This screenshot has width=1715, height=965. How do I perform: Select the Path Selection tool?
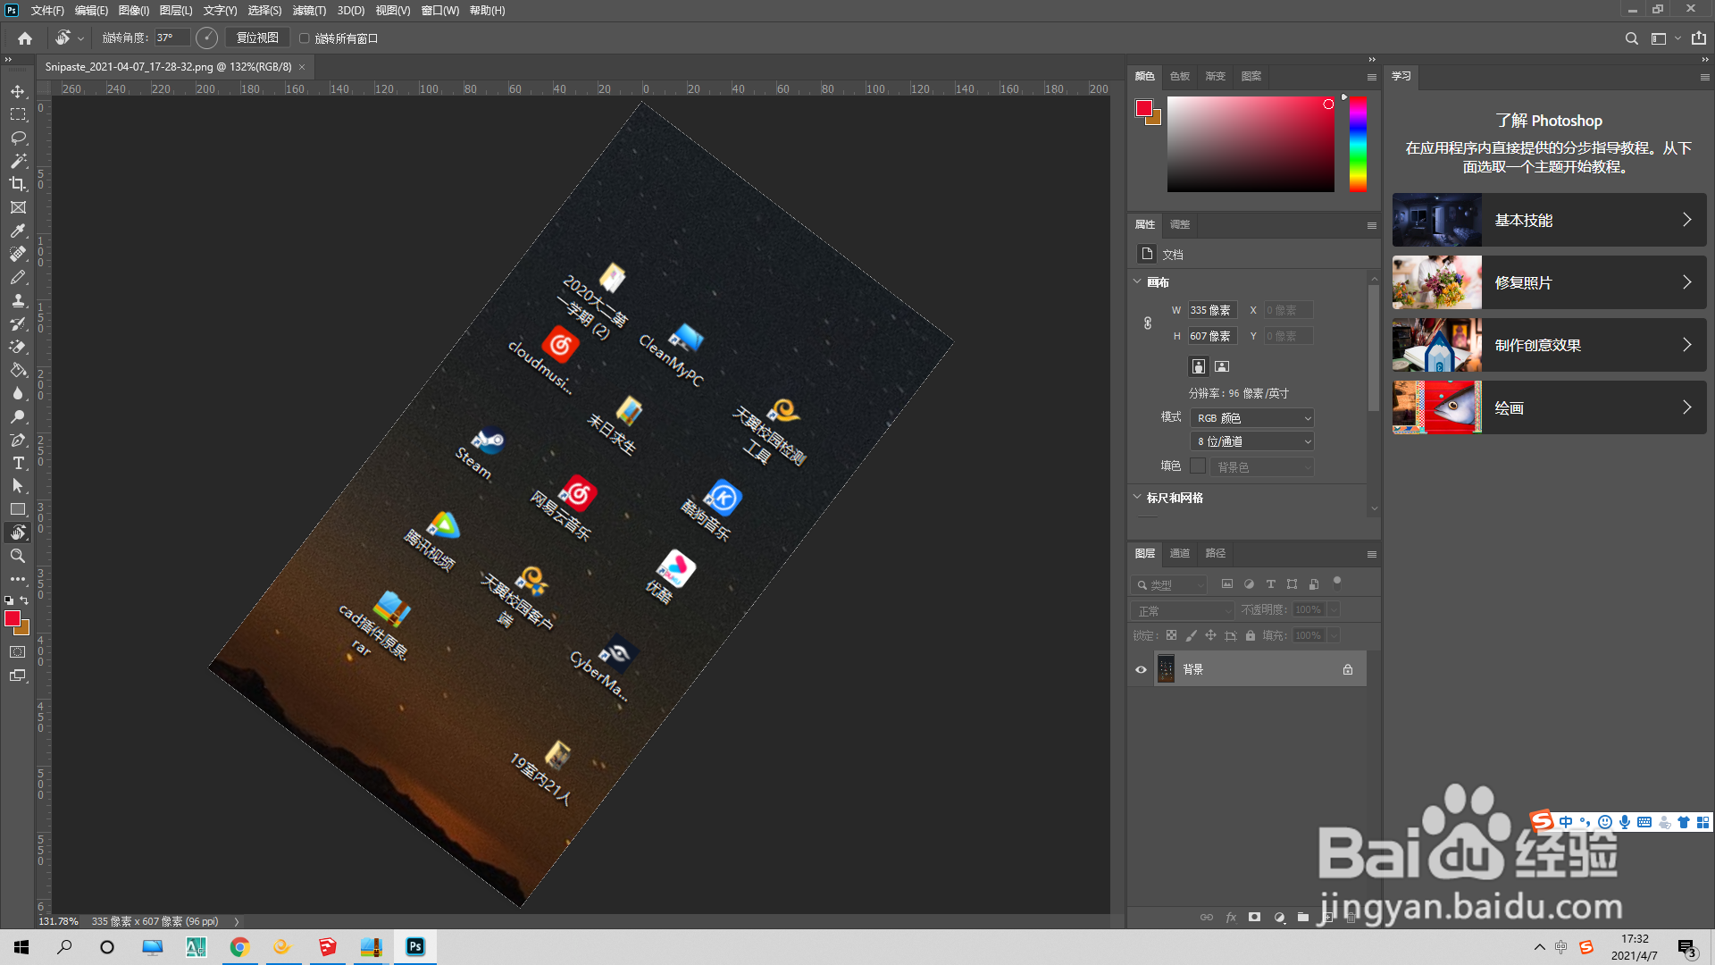pyautogui.click(x=18, y=486)
